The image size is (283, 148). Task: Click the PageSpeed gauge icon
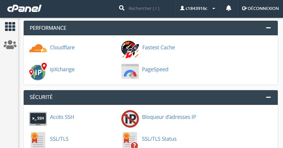(130, 71)
